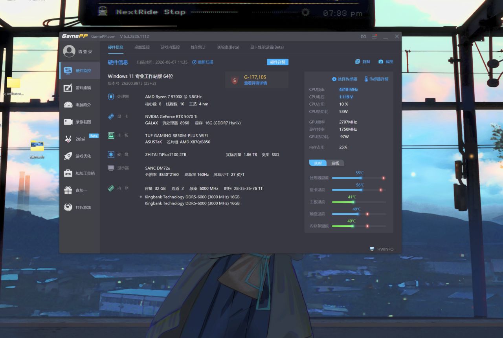
Task: Click the 截图 screenshot button
Action: [386, 62]
